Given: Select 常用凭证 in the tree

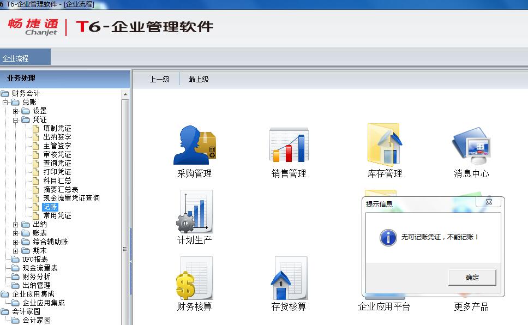Looking at the screenshot, I should 57,215.
